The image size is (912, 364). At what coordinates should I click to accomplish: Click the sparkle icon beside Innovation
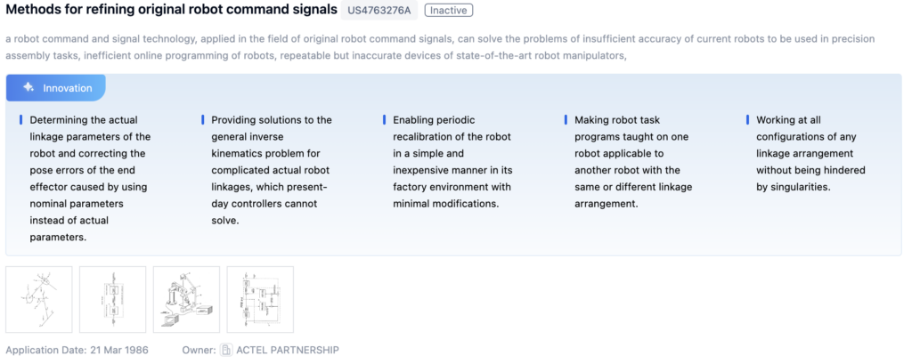tap(28, 88)
